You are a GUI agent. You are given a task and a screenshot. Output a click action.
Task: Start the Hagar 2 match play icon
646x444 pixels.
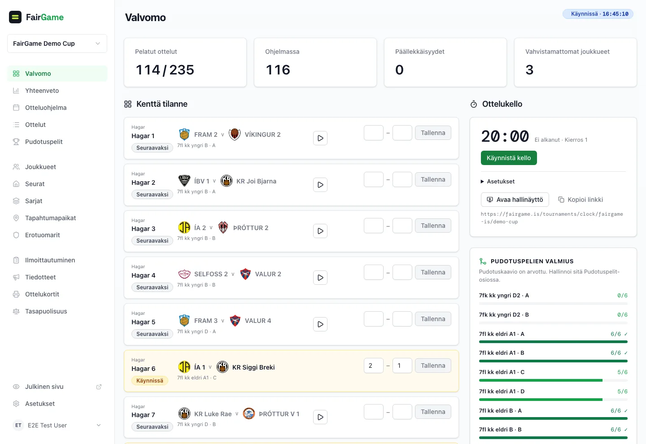point(320,185)
